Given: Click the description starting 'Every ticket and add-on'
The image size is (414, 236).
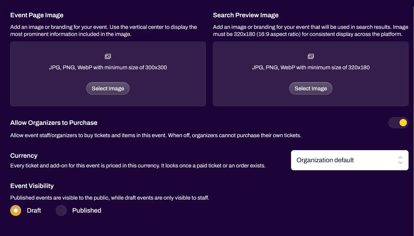Looking at the screenshot, I should pyautogui.click(x=138, y=166).
